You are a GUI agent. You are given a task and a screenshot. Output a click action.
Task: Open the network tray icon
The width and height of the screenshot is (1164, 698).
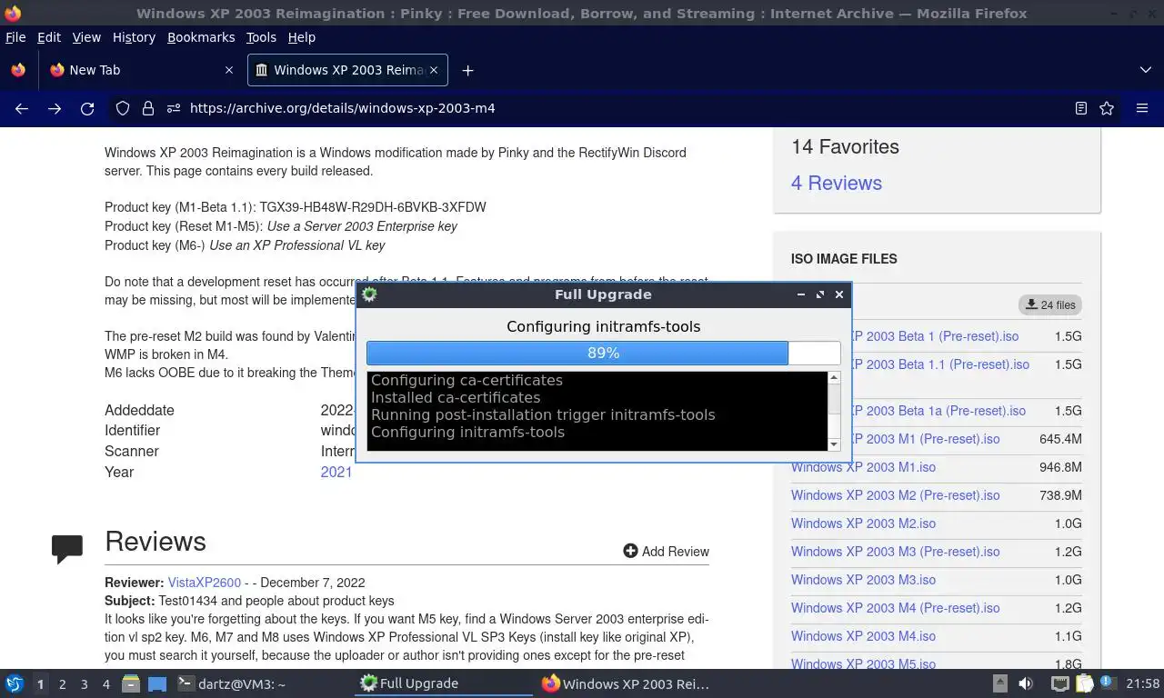(x=1060, y=683)
